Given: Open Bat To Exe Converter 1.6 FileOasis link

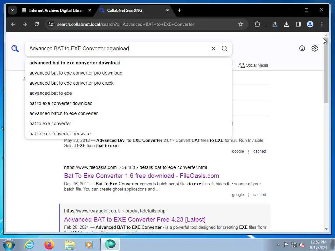Looking at the screenshot, I should click(141, 176).
